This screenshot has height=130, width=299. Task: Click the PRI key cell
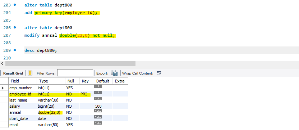87,94
